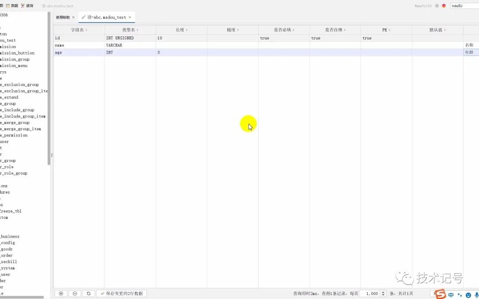
Task: Edit the page size field showing 1,000
Action: pos(370,294)
